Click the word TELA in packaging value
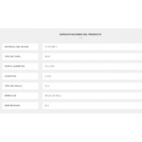 coord(58,96)
